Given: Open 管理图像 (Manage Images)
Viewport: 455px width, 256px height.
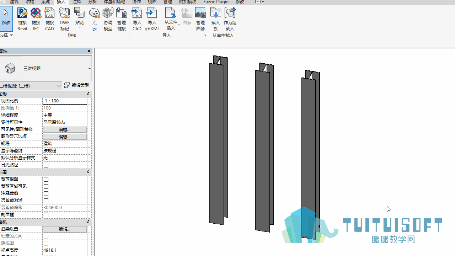Looking at the screenshot, I should click(200, 19).
